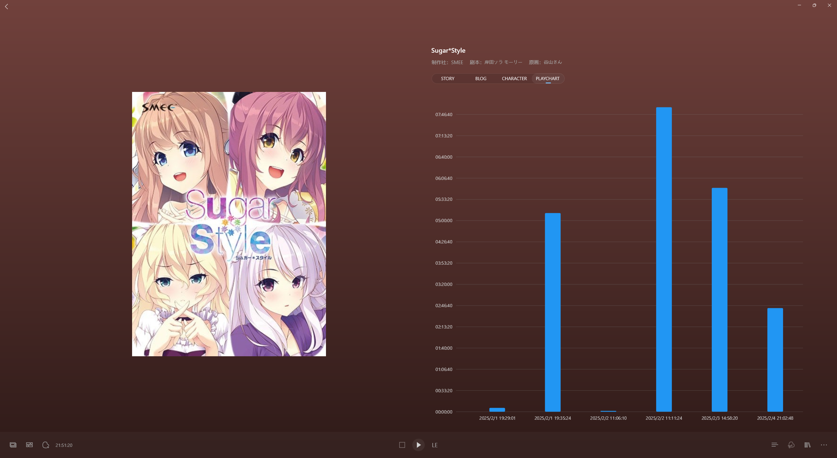Screen dimensions: 837x458
Task: Click the scenario writer 岸田ソラ モーリー
Action: coord(503,62)
